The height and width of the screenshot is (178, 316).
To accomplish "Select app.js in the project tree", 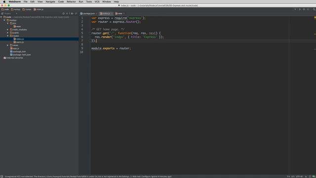I will [15, 48].
